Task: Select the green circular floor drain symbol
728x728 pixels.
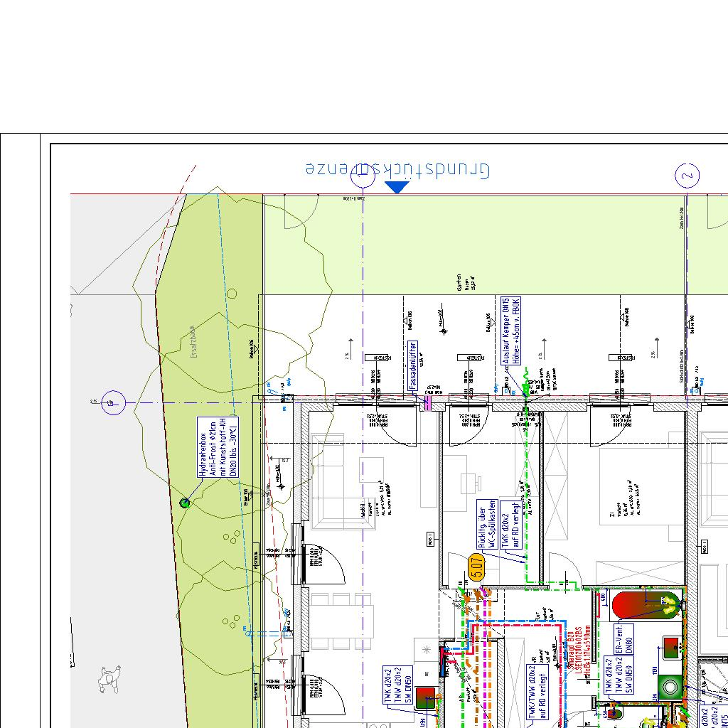Action: click(670, 687)
